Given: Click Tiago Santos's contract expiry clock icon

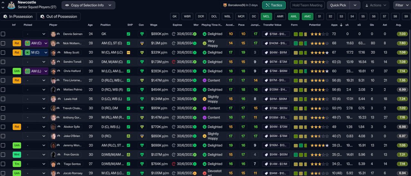Looking at the screenshot, I should coord(174,164).
